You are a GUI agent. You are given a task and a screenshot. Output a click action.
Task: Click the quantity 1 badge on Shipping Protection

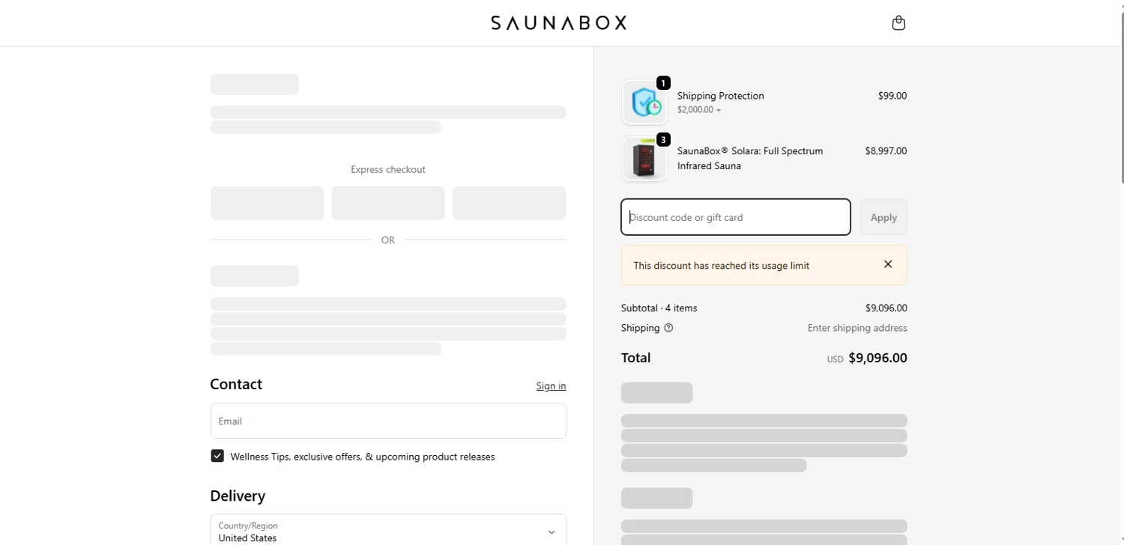click(663, 82)
